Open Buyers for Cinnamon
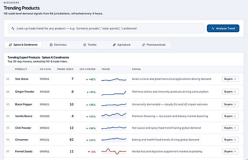Viewport: 248px width, 160px height. click(x=230, y=140)
